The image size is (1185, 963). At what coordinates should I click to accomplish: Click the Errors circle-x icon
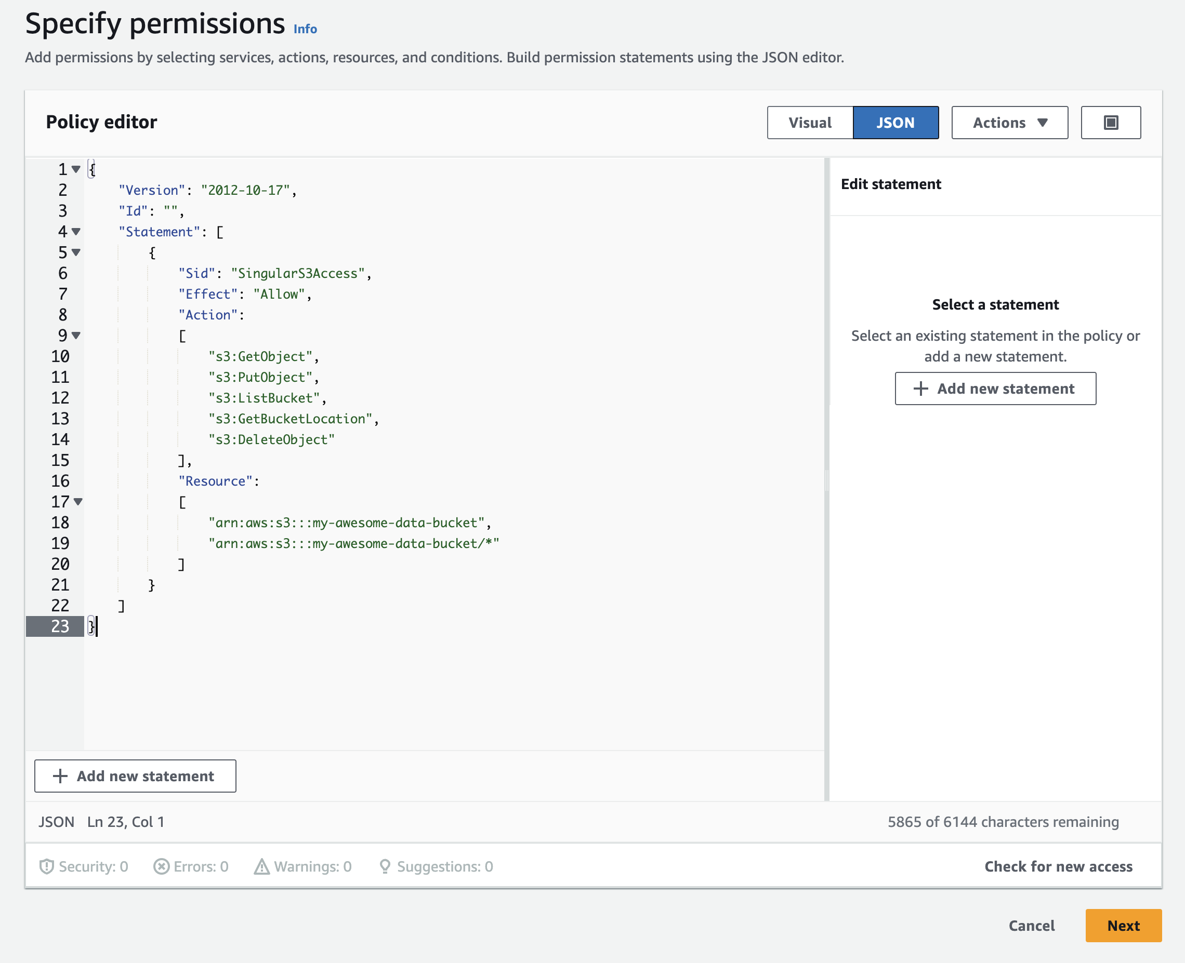[161, 866]
